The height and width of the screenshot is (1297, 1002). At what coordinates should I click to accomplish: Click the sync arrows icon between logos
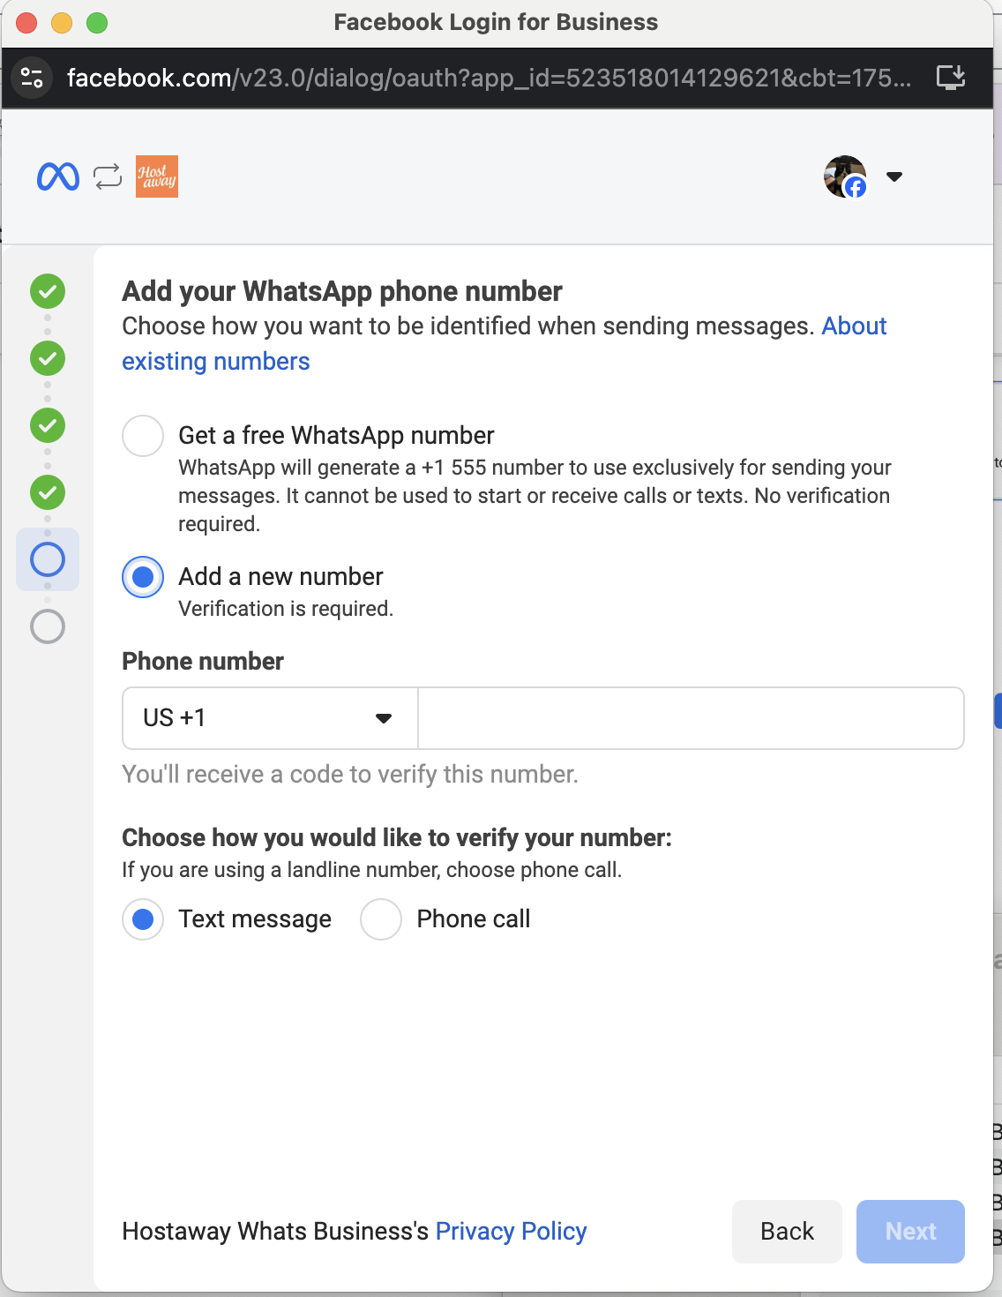point(108,176)
